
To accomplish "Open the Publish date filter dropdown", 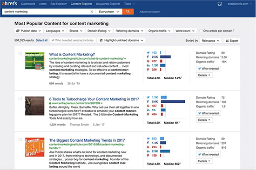I will tap(29, 31).
